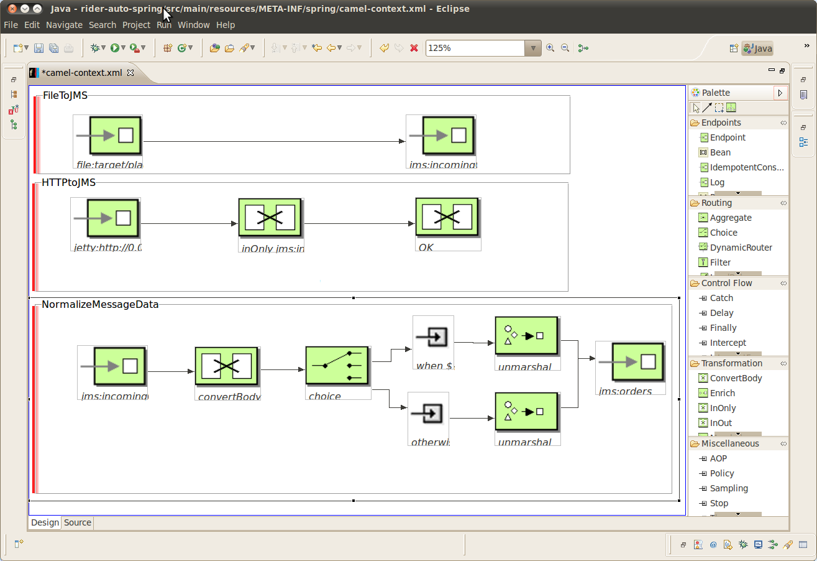The image size is (817, 561).
Task: Click the zoom out magnifier icon
Action: 565,48
